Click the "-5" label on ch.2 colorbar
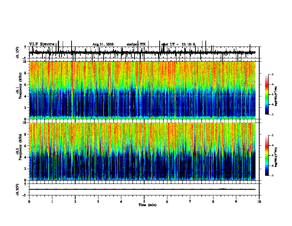The height and width of the screenshot is (226, 292). tap(272, 155)
